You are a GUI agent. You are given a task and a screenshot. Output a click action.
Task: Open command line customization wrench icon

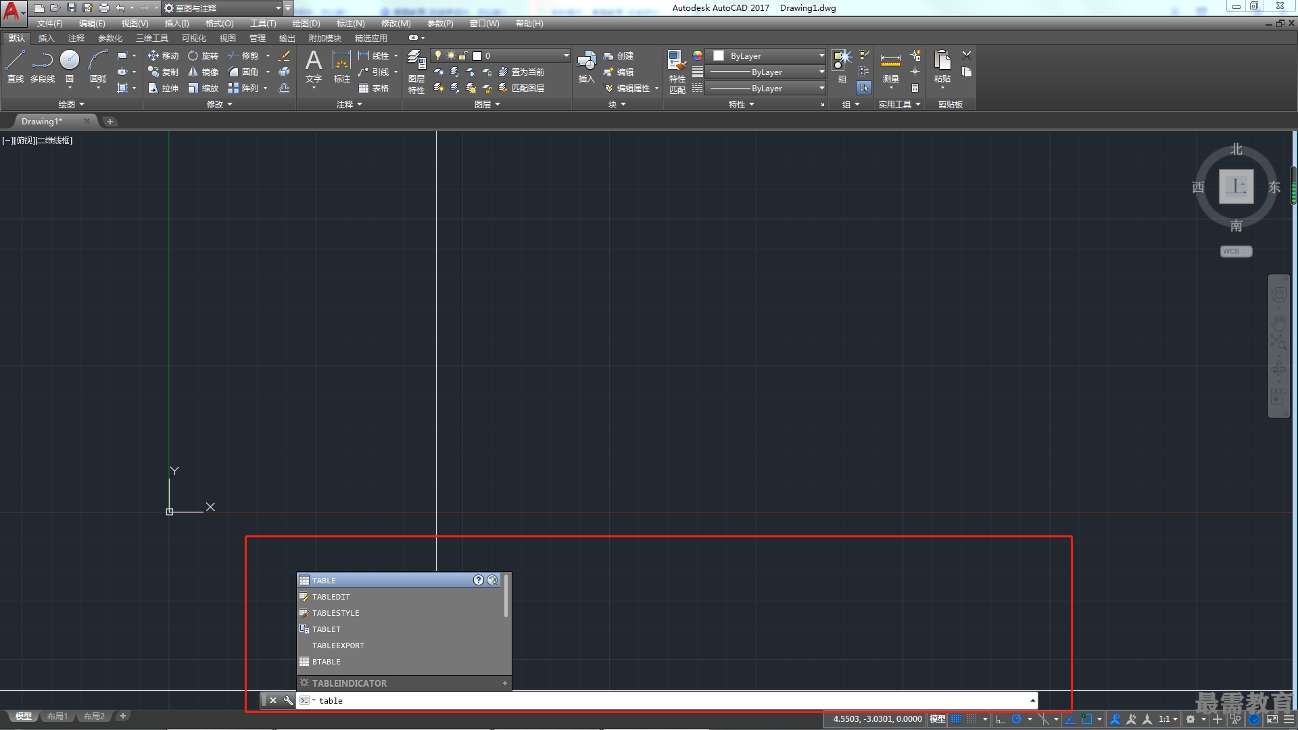tap(288, 700)
